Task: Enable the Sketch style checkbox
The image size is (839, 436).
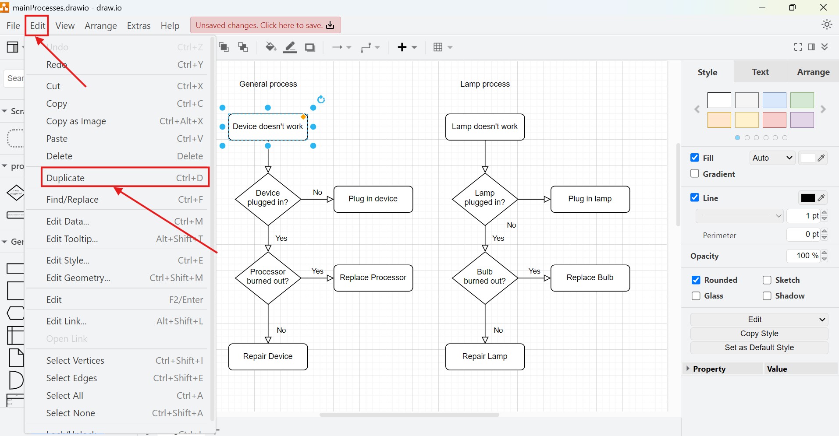Action: coord(766,280)
